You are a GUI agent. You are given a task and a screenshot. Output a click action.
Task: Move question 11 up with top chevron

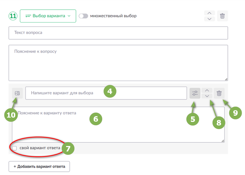tap(210, 13)
